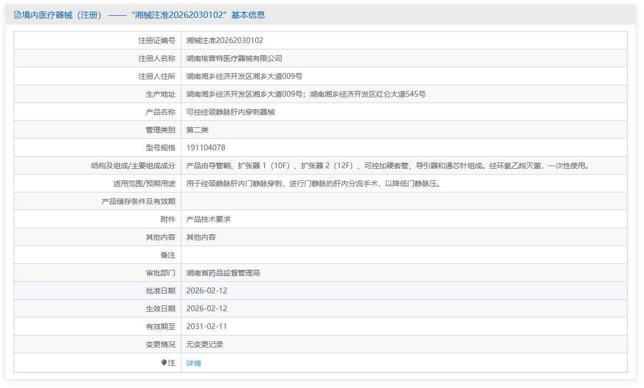
Task: Click the 有效期至 label
Action: [160, 326]
